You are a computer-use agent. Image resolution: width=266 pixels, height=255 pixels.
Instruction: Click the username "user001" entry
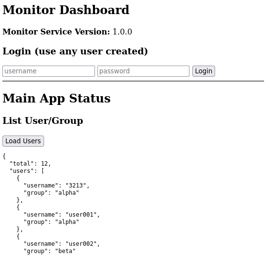click(x=62, y=215)
